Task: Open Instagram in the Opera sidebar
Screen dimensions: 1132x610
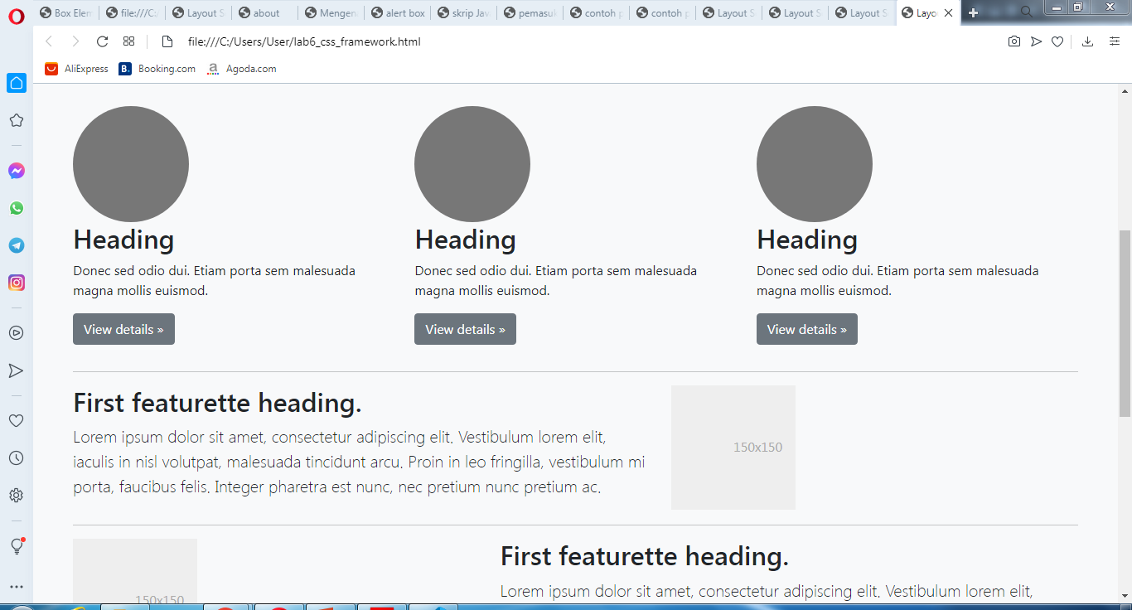Action: [16, 283]
